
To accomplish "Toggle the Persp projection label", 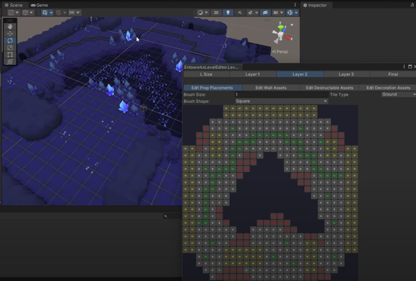I will tap(282, 52).
